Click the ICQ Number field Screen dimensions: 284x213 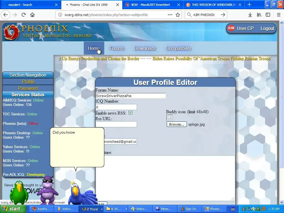(x=116, y=107)
